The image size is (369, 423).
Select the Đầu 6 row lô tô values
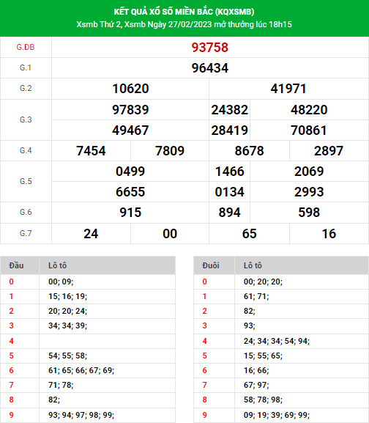tap(81, 370)
